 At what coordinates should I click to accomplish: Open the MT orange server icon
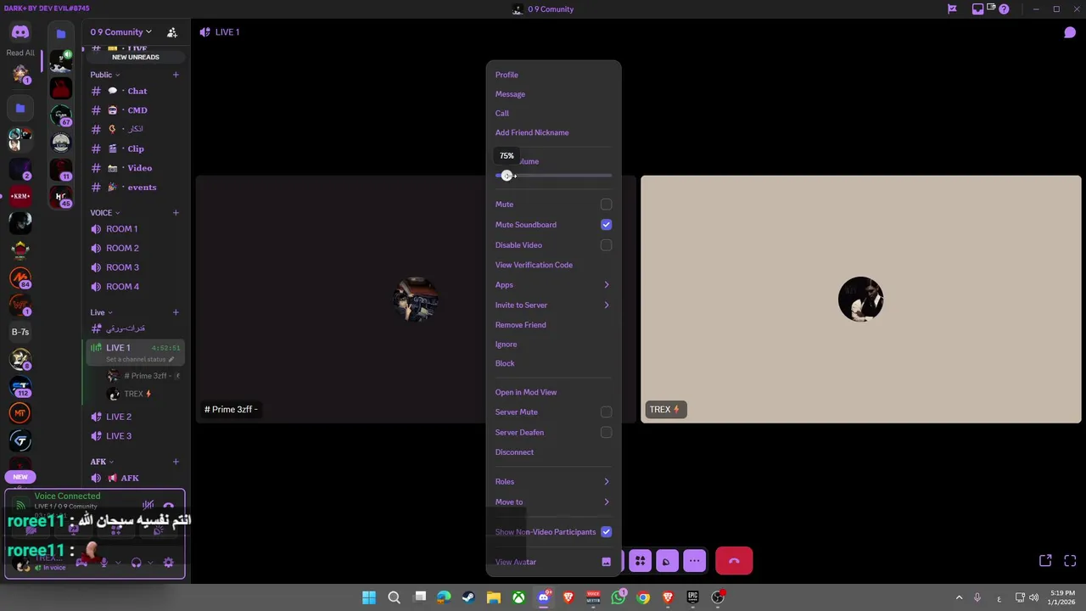click(20, 413)
